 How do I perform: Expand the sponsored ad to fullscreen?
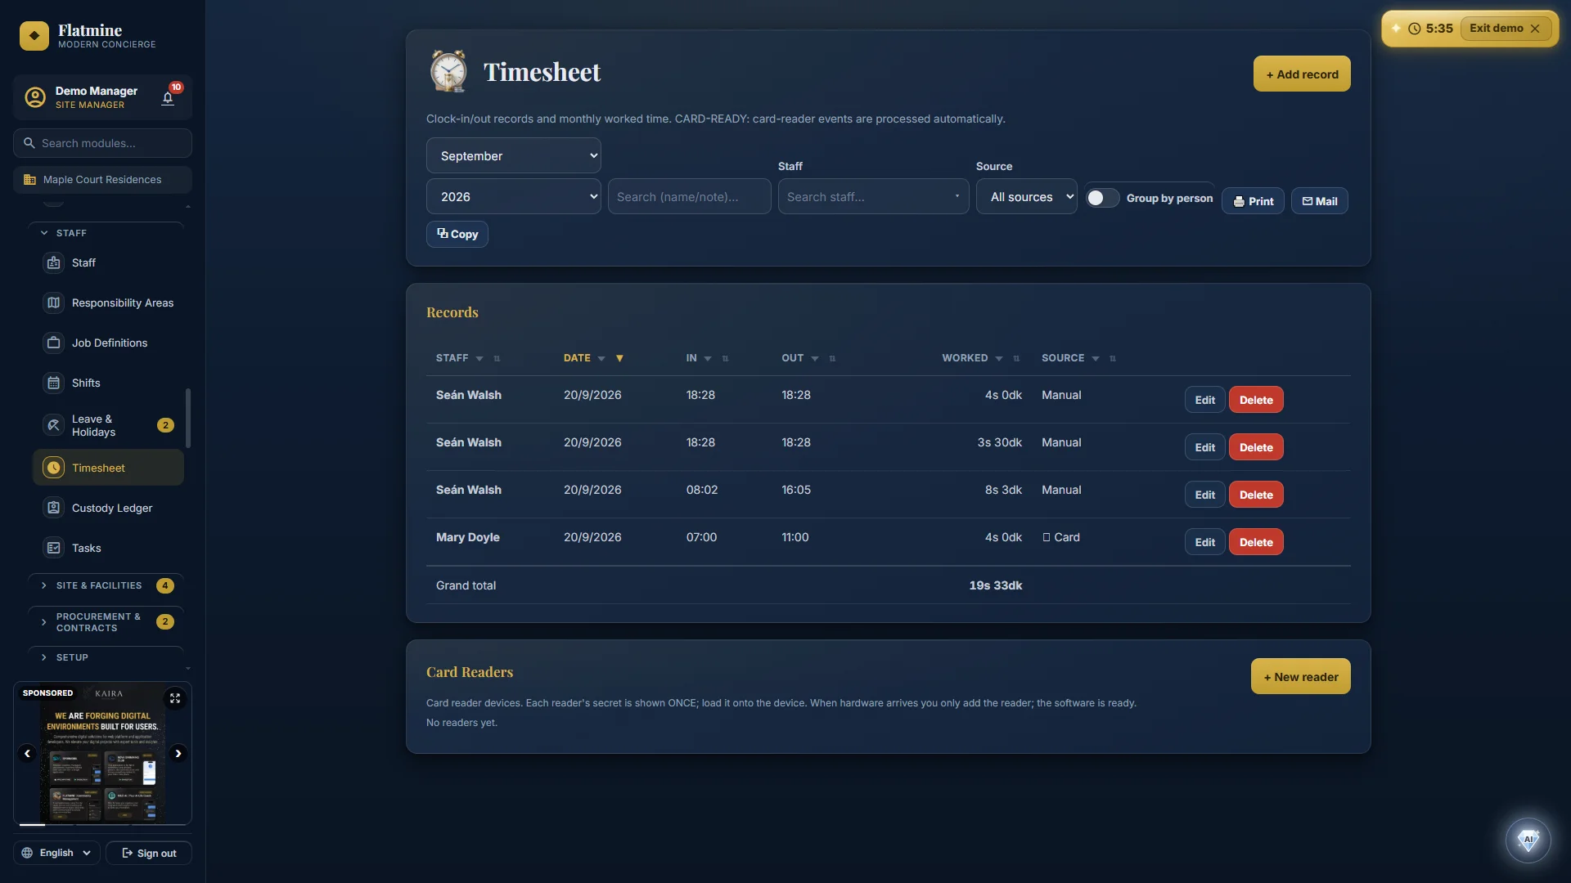click(x=175, y=698)
